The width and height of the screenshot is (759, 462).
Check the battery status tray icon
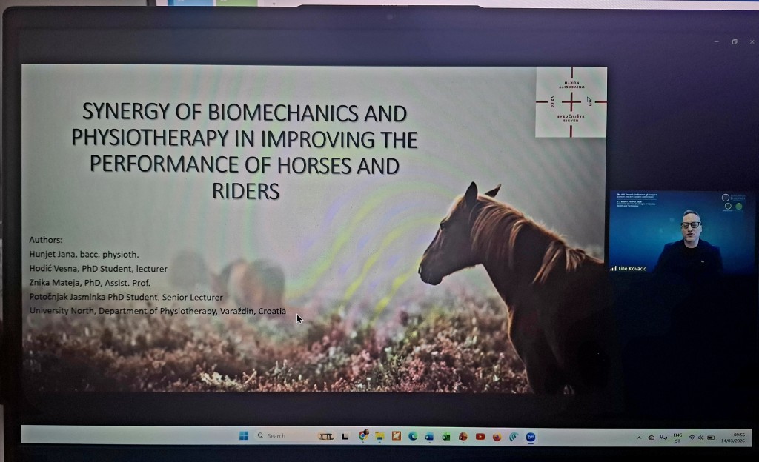click(x=712, y=438)
